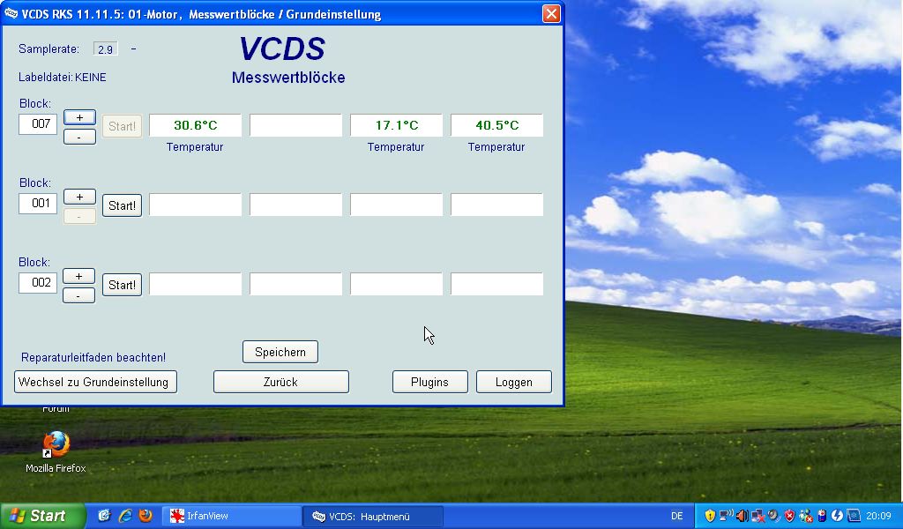The image size is (903, 529).
Task: Decrease Block 002 with minus button
Action: (78, 296)
